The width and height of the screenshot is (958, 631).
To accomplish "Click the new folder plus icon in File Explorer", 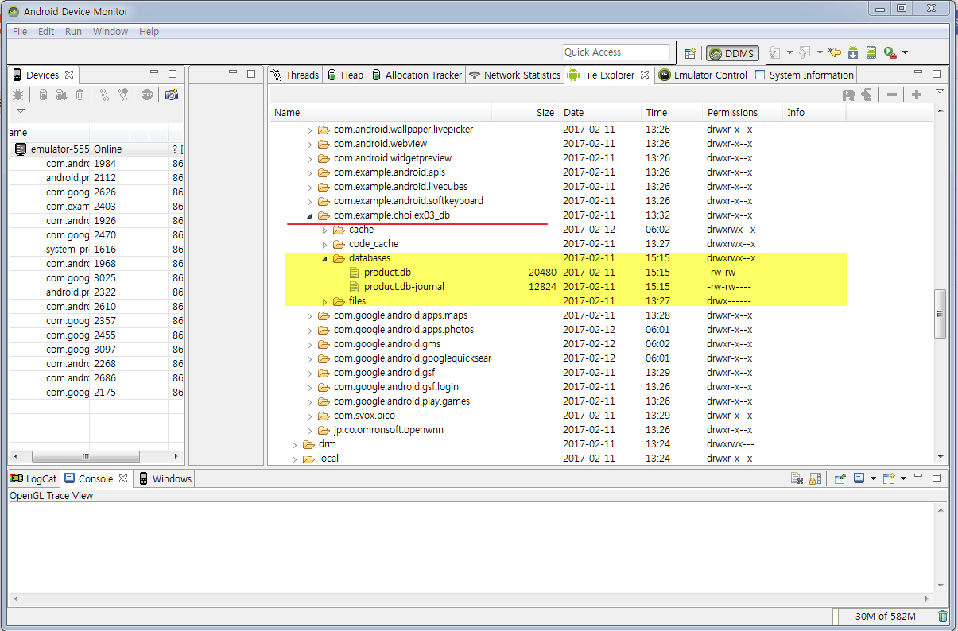I will pyautogui.click(x=917, y=95).
